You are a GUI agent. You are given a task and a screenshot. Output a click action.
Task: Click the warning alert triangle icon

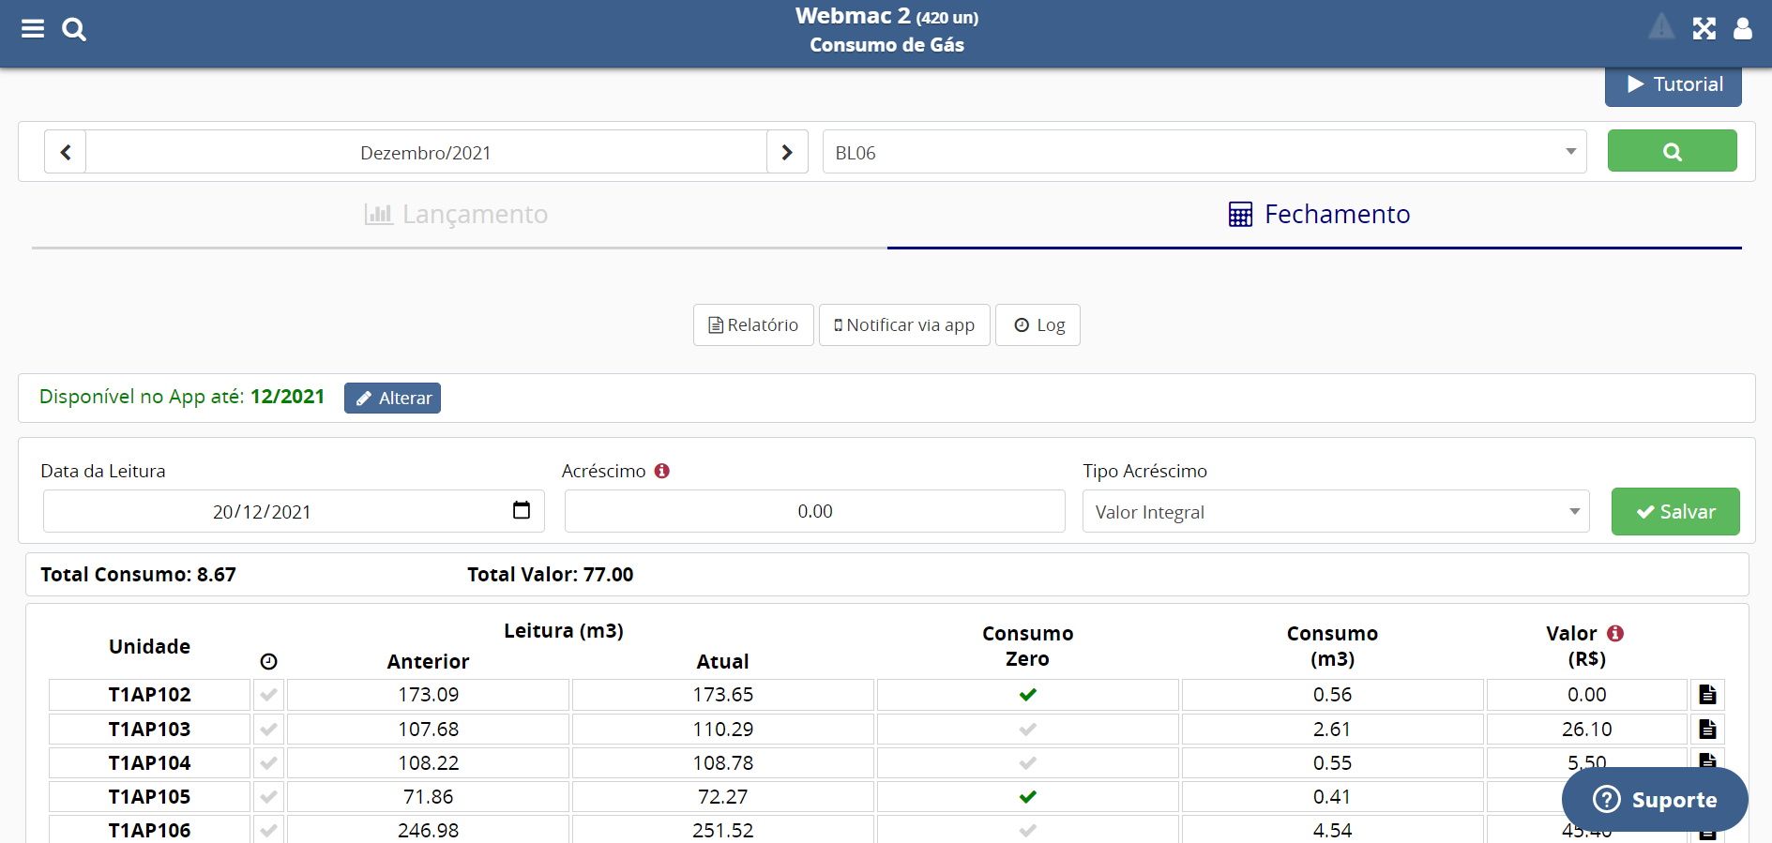point(1660,27)
